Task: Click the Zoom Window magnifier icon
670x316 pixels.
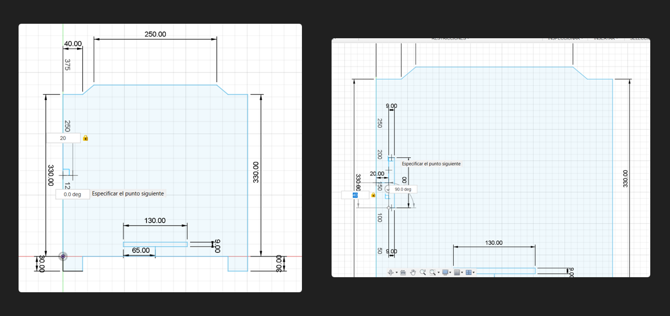Action: [433, 273]
